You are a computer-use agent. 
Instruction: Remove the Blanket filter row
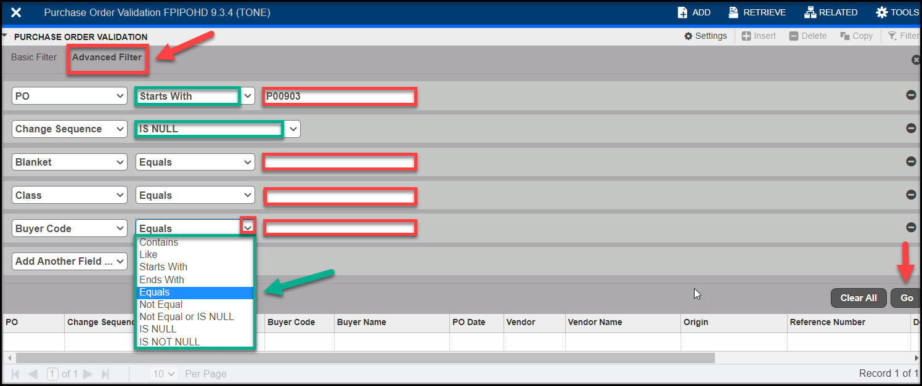point(911,161)
